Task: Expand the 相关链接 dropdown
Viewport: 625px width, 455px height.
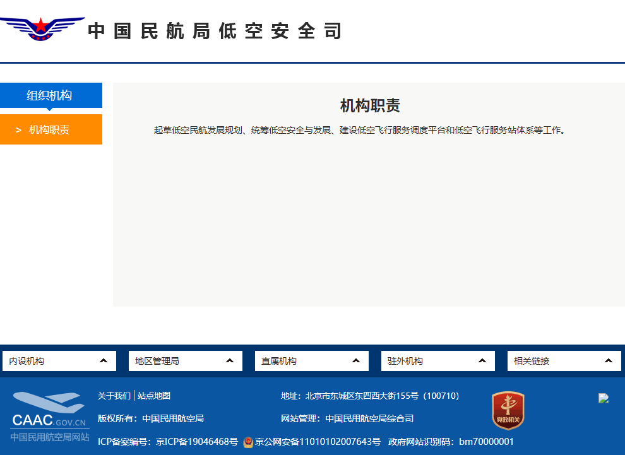Action: click(x=564, y=361)
